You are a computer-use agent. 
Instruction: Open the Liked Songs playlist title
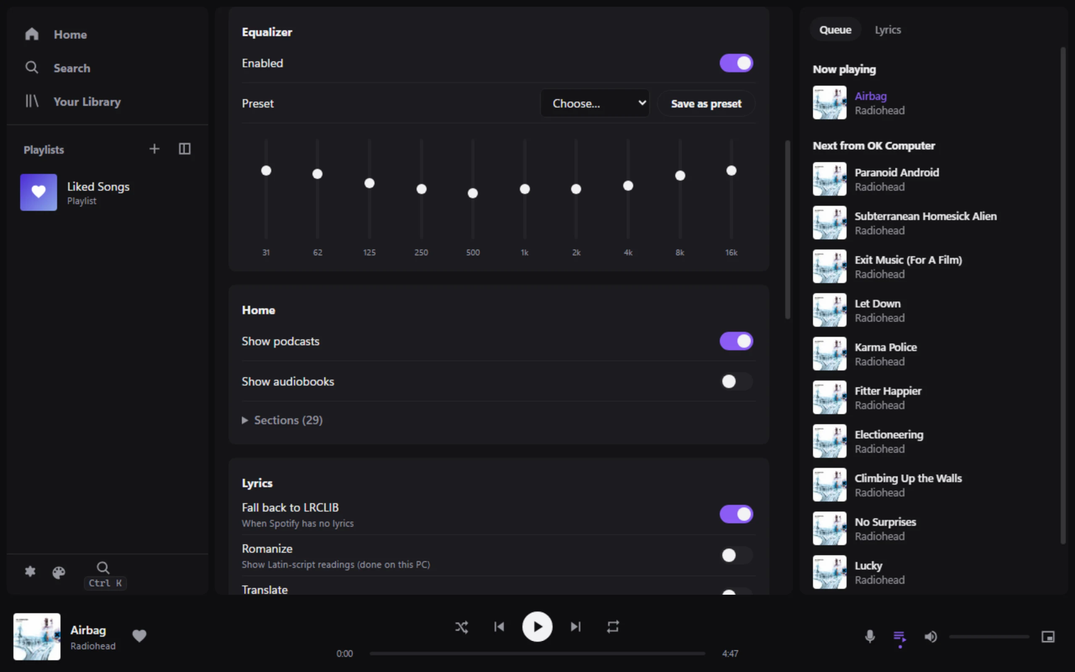98,186
